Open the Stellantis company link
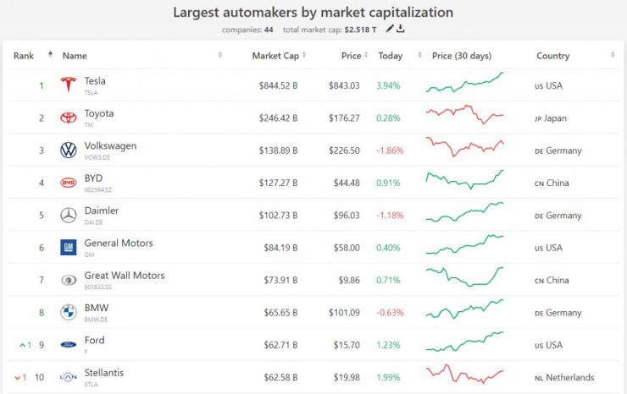 [x=103, y=373]
